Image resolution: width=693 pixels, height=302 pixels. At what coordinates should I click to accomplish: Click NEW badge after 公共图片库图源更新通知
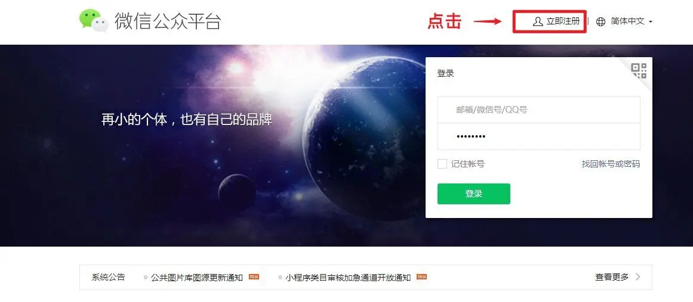point(254,277)
